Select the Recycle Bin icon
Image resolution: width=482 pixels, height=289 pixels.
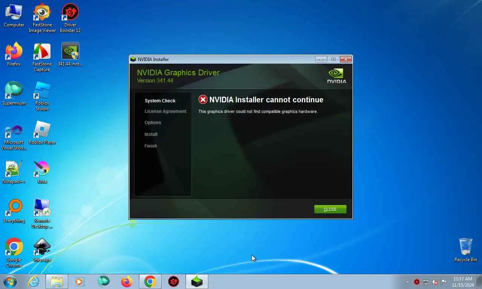click(466, 251)
